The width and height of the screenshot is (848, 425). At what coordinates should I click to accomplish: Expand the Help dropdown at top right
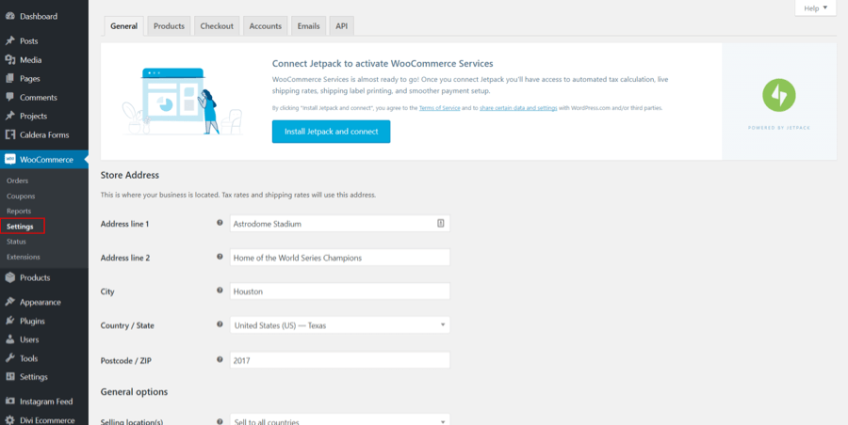pos(816,8)
